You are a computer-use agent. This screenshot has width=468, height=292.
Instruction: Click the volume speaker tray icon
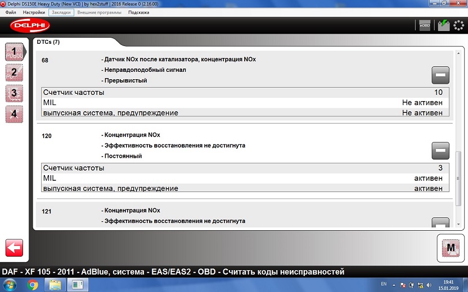click(x=429, y=285)
